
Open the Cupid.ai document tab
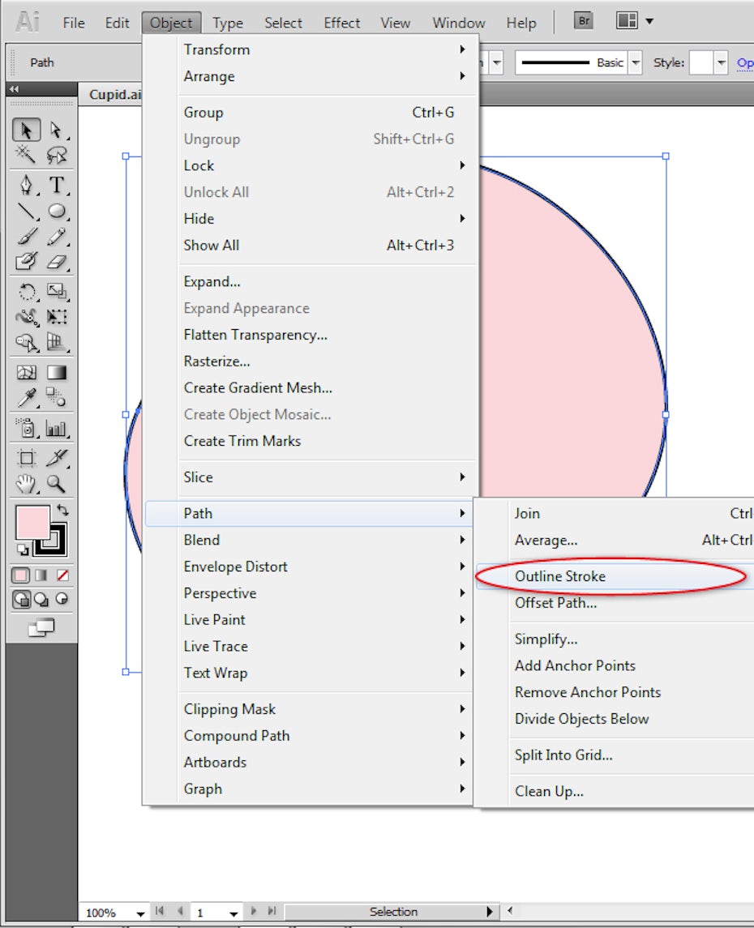(x=115, y=95)
